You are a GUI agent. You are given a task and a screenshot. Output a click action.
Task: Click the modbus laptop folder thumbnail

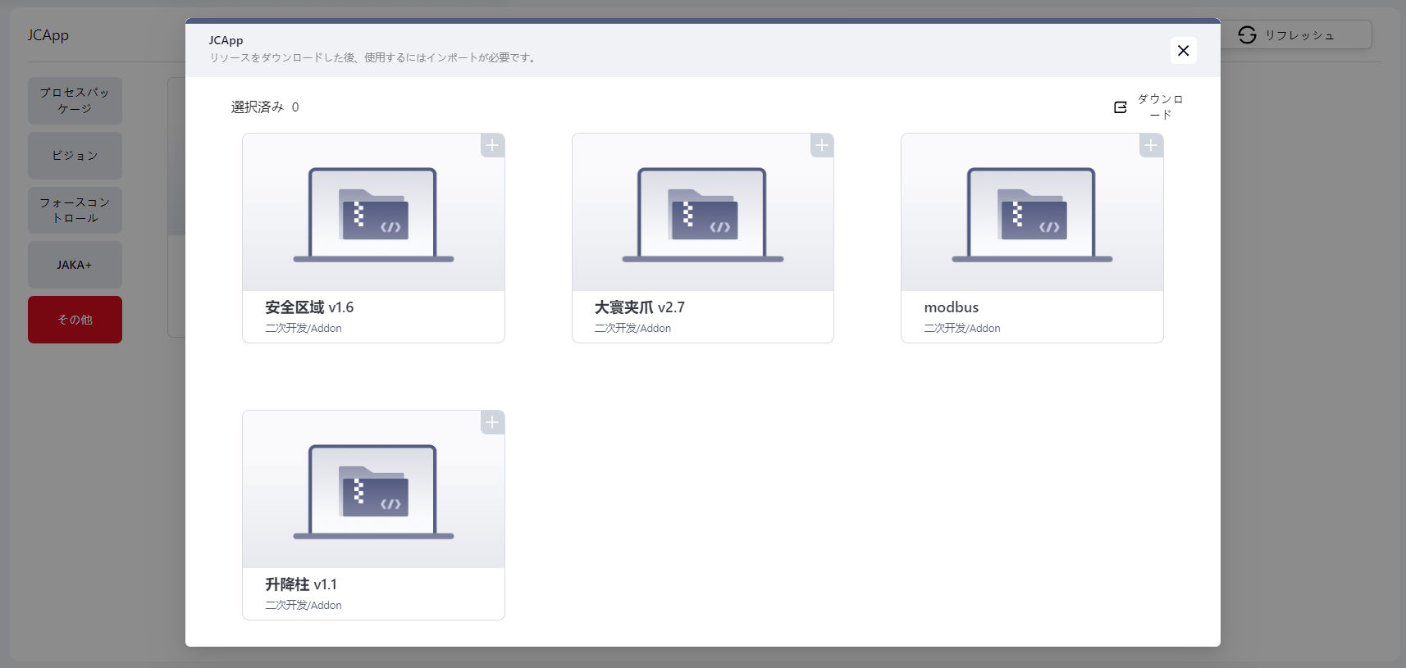(1032, 215)
